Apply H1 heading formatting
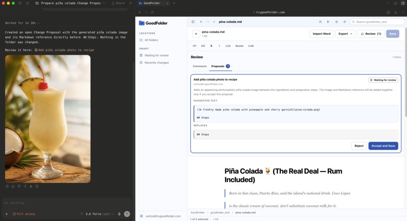Screen dimensions: 407x221 (x=194, y=46)
